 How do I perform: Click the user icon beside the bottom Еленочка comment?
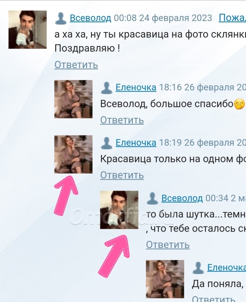coord(198,268)
